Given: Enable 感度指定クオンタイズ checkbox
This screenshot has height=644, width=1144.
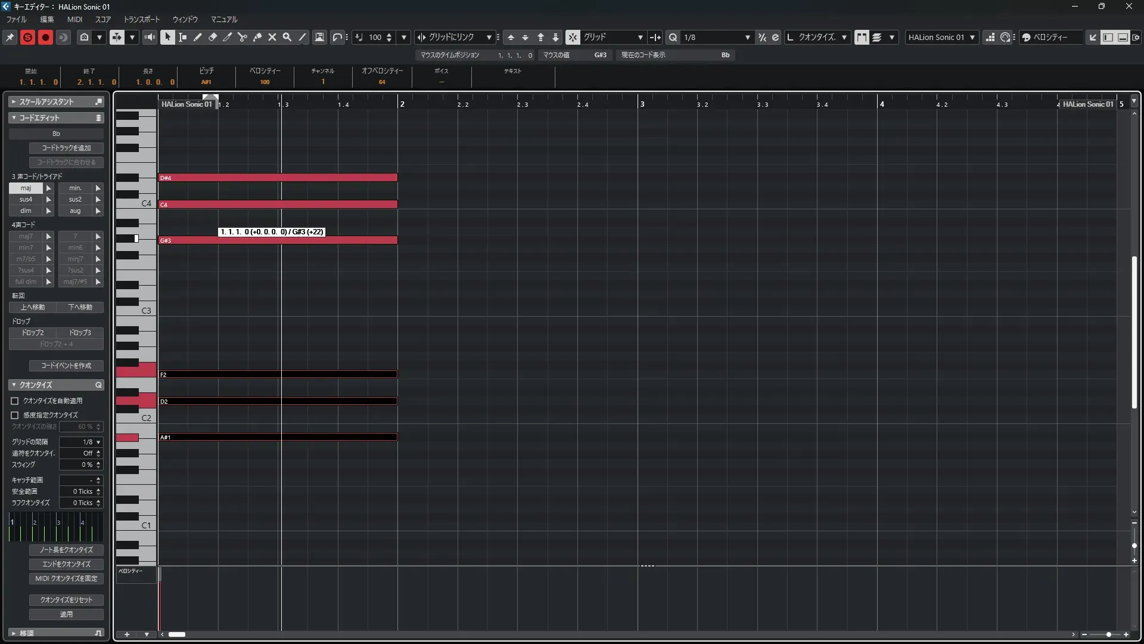Looking at the screenshot, I should tap(15, 415).
